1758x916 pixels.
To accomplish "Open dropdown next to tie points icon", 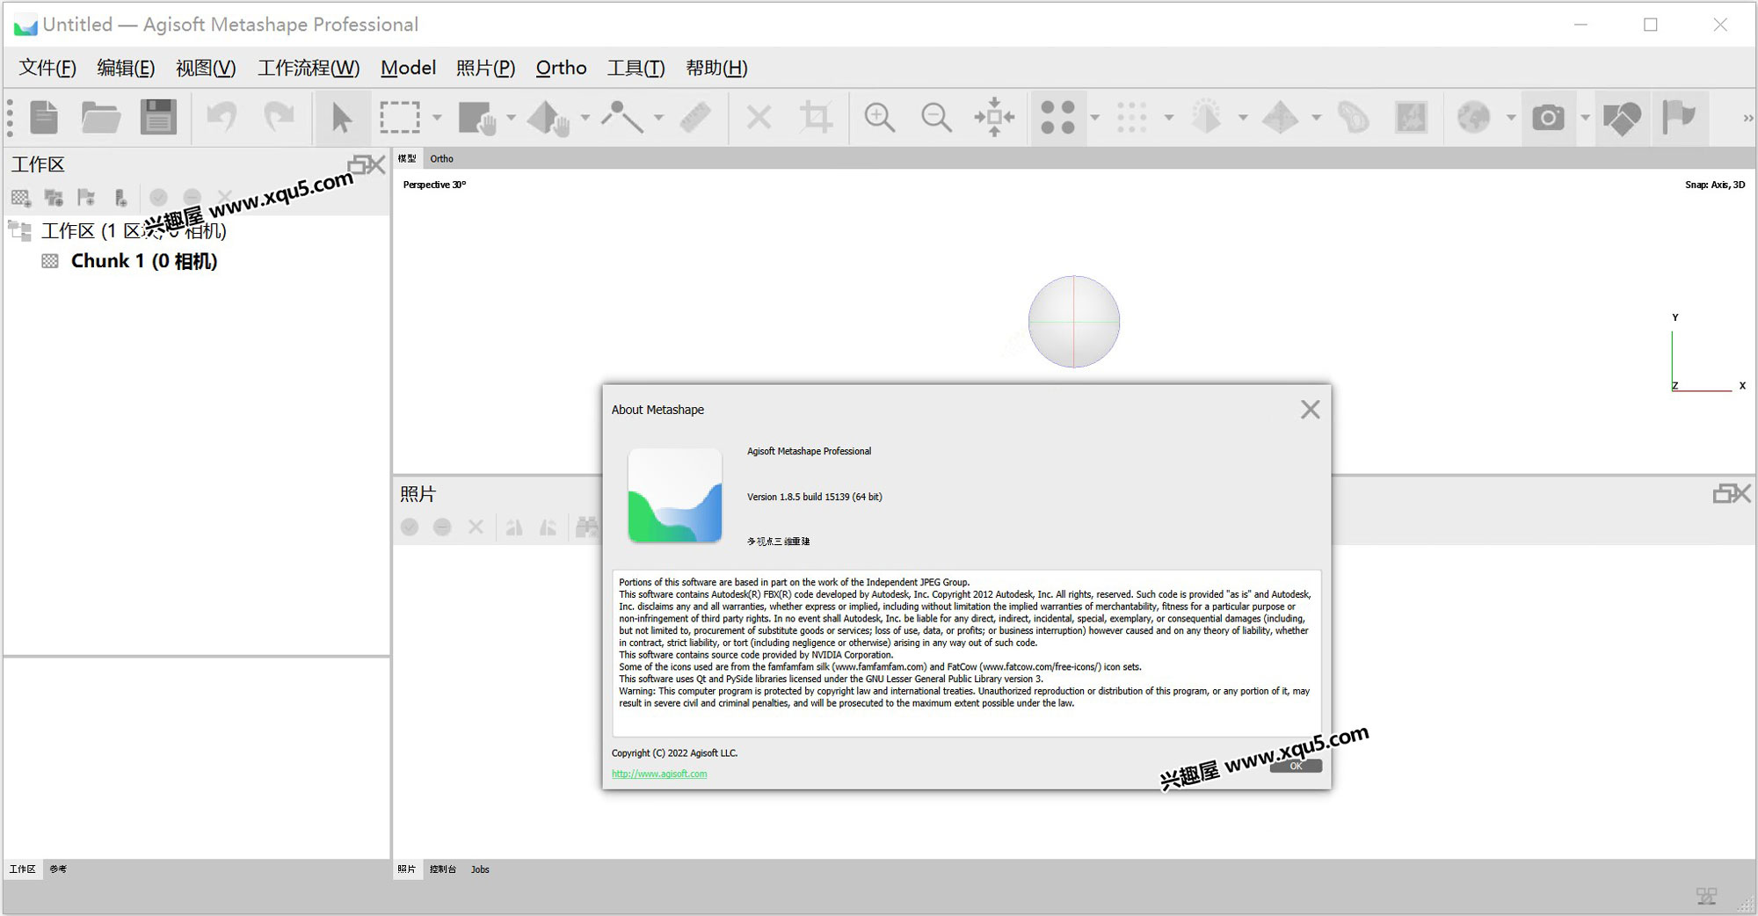I will 1094,118.
